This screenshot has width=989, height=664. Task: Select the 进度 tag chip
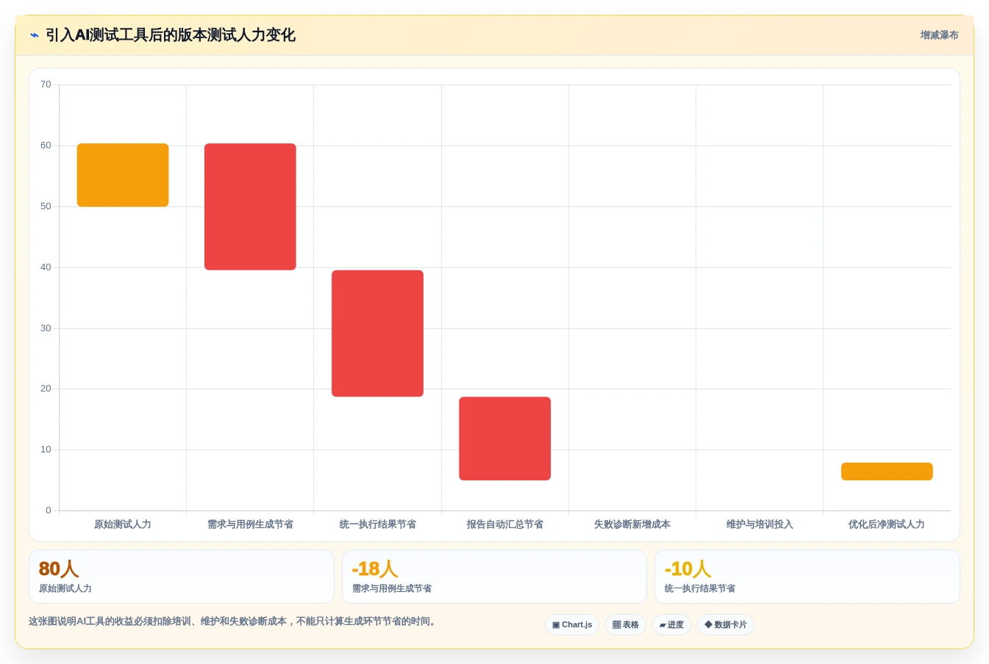tap(671, 624)
